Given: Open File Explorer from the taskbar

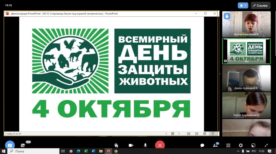Looking at the screenshot, I should pyautogui.click(x=101, y=151).
